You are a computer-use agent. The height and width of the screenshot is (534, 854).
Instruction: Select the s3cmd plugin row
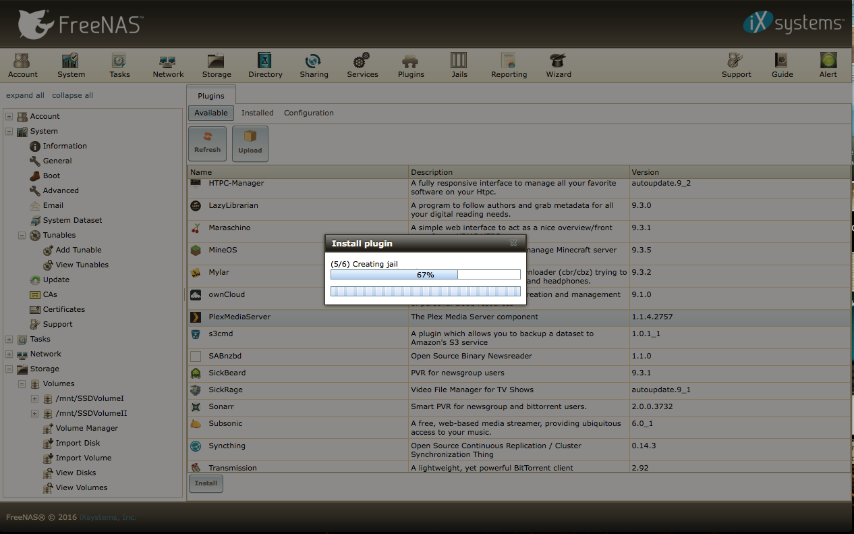[x=519, y=338]
